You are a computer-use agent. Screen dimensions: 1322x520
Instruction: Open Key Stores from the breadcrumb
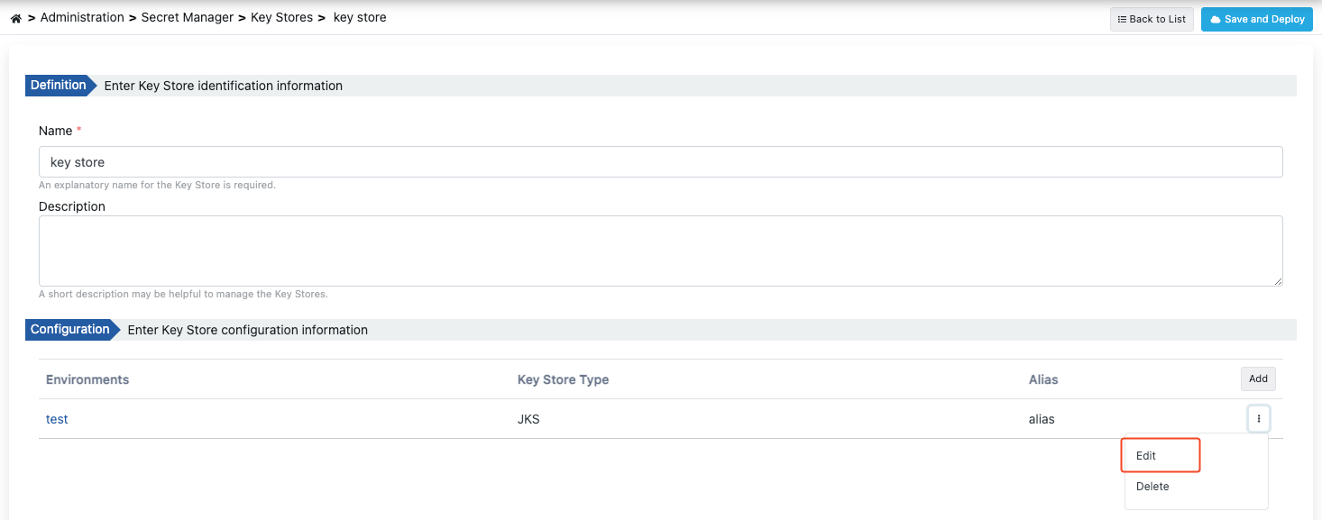click(281, 17)
